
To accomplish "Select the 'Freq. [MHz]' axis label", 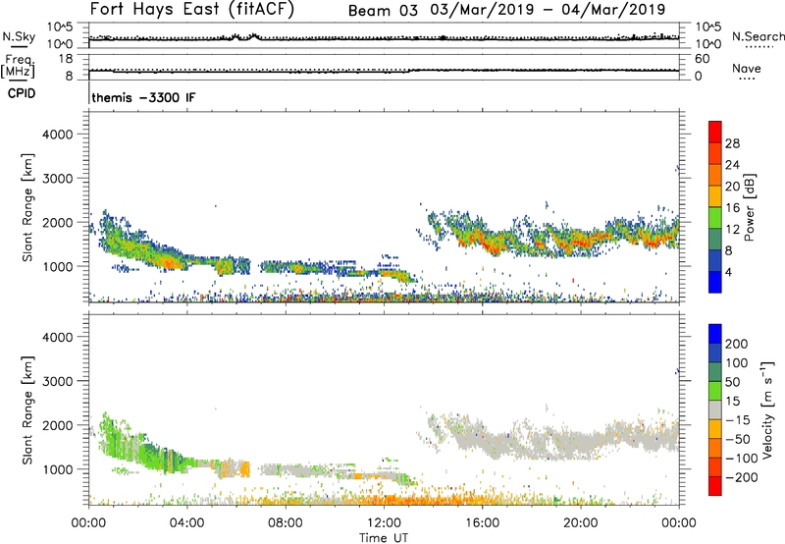I will 18,66.
